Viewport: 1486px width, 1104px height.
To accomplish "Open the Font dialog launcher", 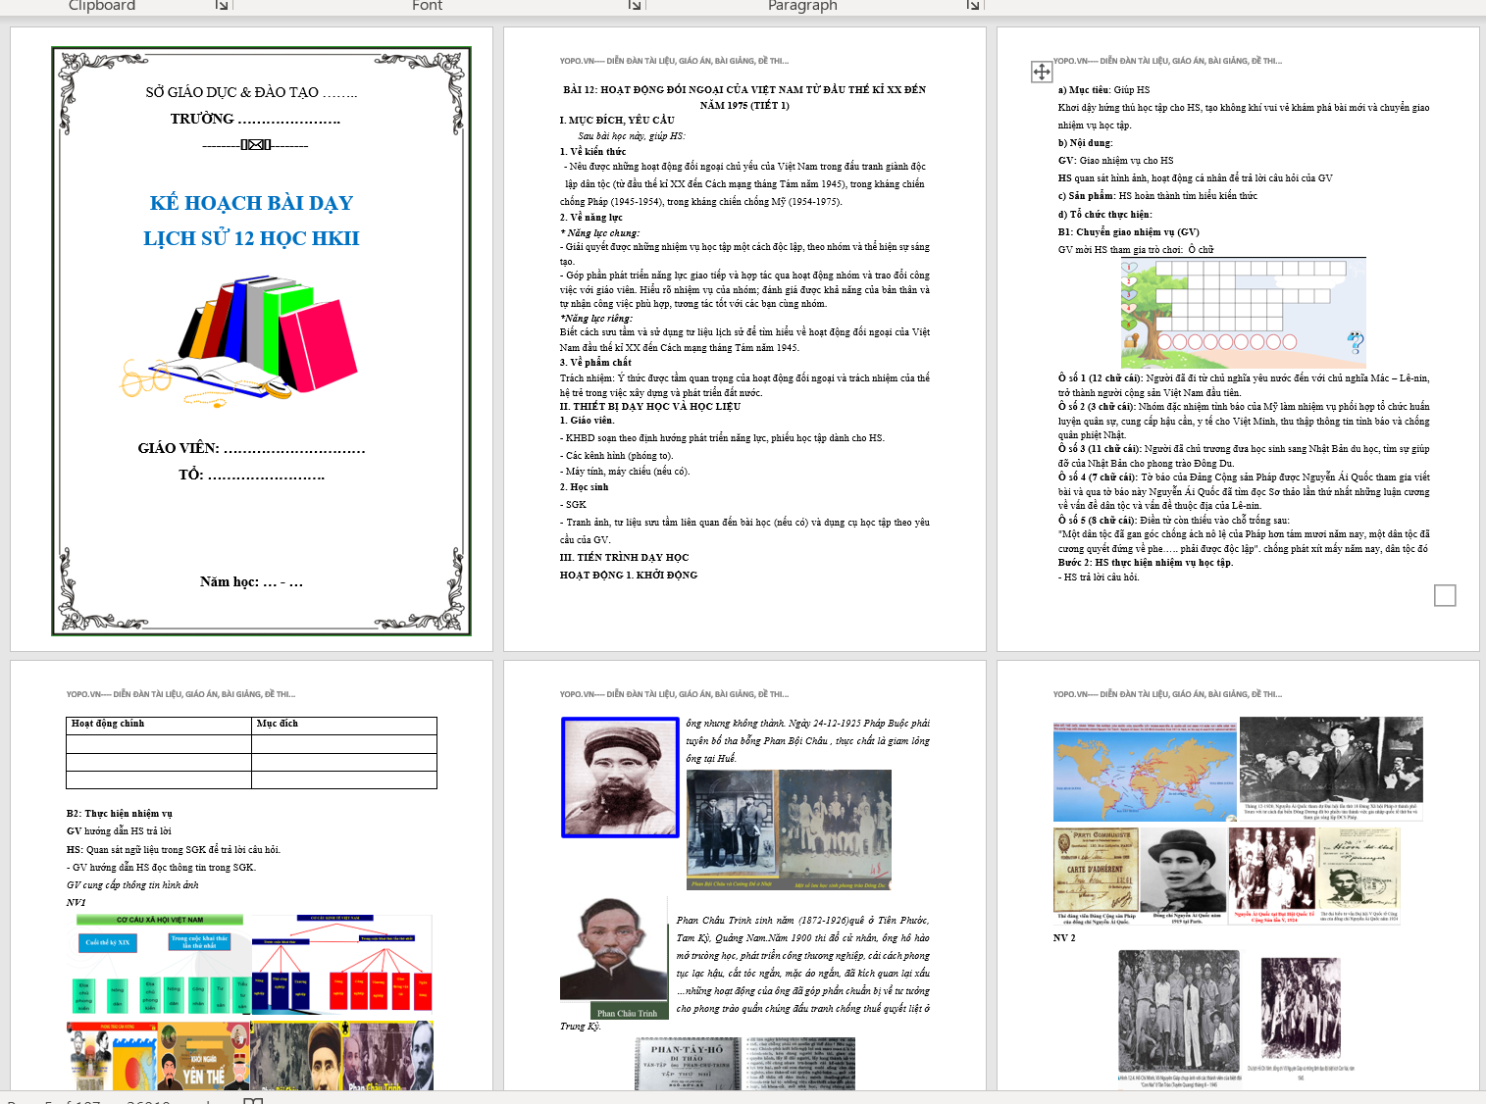I will [x=635, y=6].
